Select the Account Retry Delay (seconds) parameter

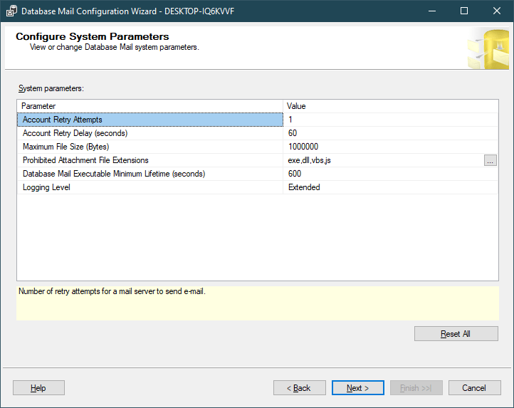pyautogui.click(x=150, y=133)
